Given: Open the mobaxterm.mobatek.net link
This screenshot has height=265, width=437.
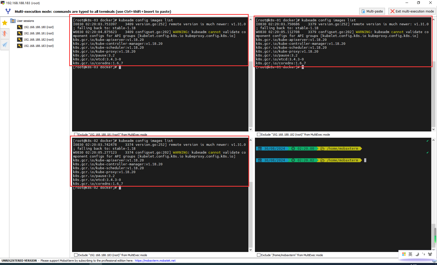Looking at the screenshot, I should pyautogui.click(x=155, y=261).
